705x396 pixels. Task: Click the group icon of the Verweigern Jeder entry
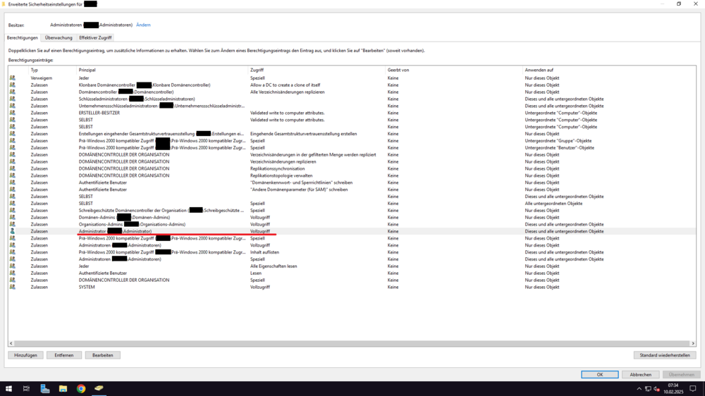[x=12, y=78]
